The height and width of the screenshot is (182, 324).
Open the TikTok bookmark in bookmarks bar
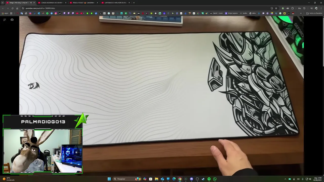click(60, 13)
